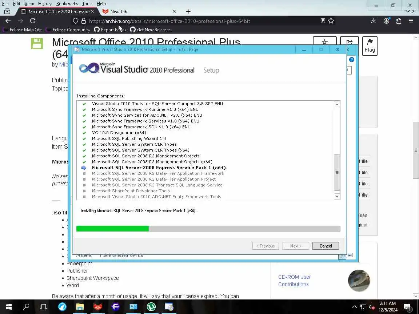Click the CD-ROM collection thumbnail

click(359, 281)
